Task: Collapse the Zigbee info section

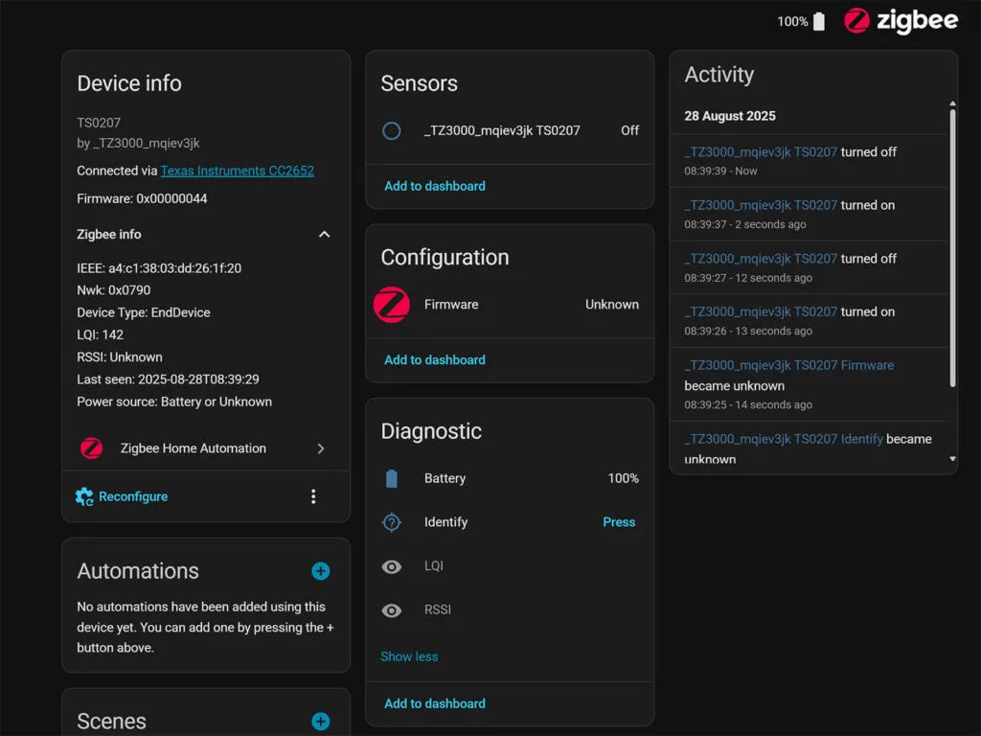Action: coord(324,235)
